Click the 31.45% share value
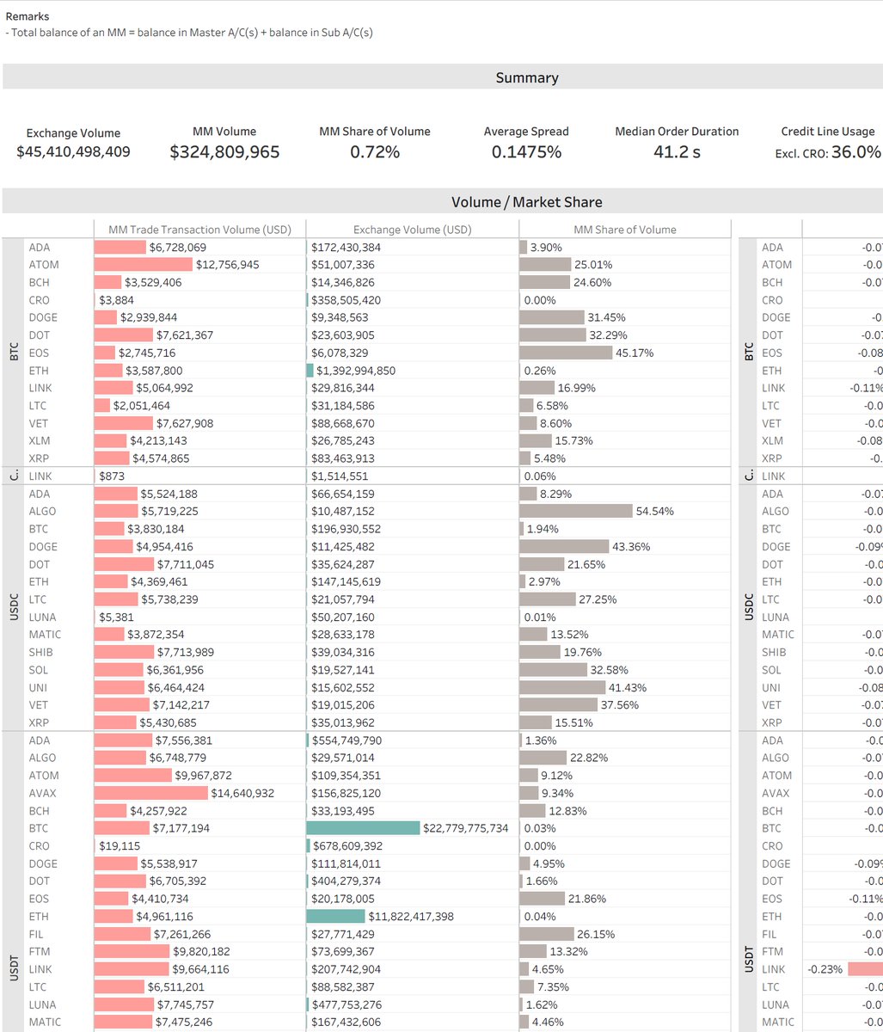Viewport: 883px width, 1032px height. [x=605, y=317]
